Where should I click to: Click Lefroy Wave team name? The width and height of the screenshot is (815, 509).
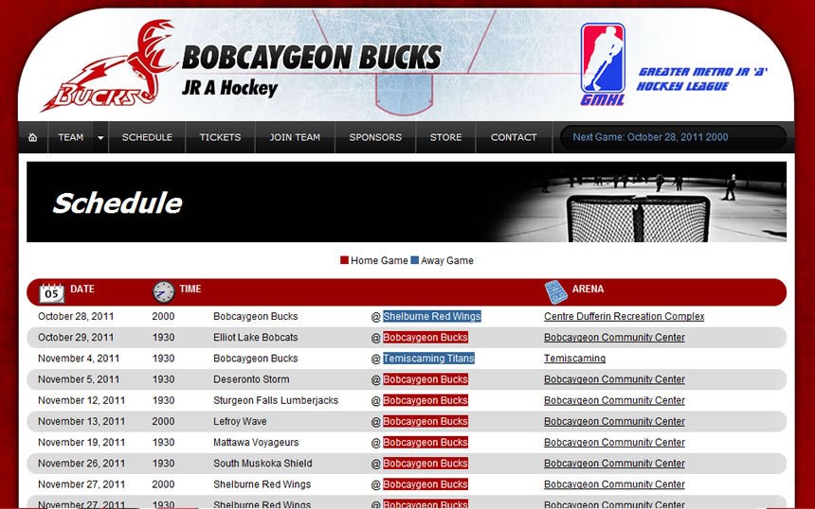240,421
